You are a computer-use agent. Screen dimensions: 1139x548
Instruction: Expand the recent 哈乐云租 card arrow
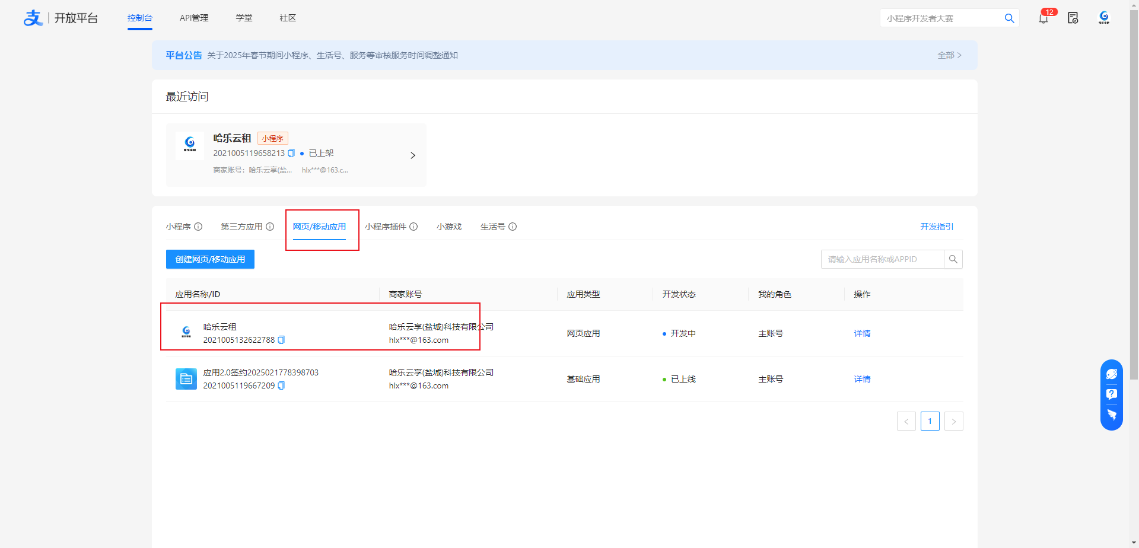click(x=413, y=155)
